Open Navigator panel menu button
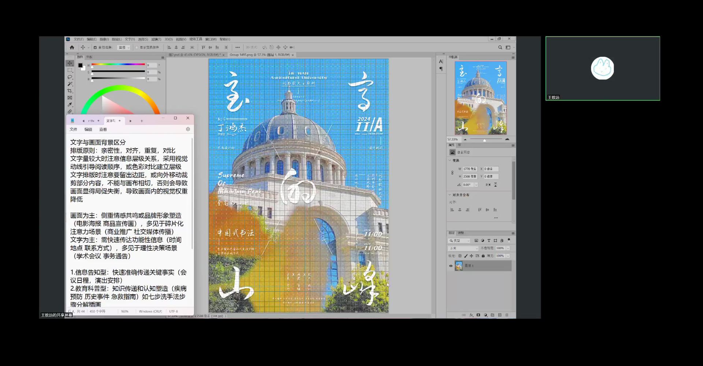 point(513,57)
